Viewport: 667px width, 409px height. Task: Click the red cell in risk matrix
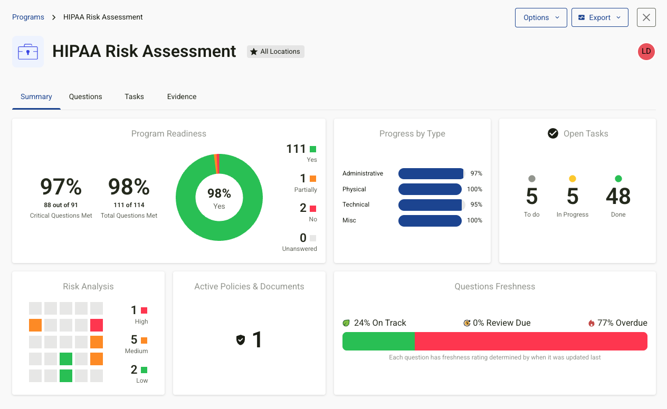[x=97, y=325]
